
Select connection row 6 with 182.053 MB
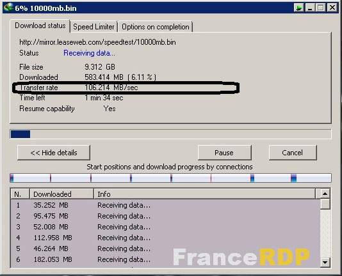(165, 259)
